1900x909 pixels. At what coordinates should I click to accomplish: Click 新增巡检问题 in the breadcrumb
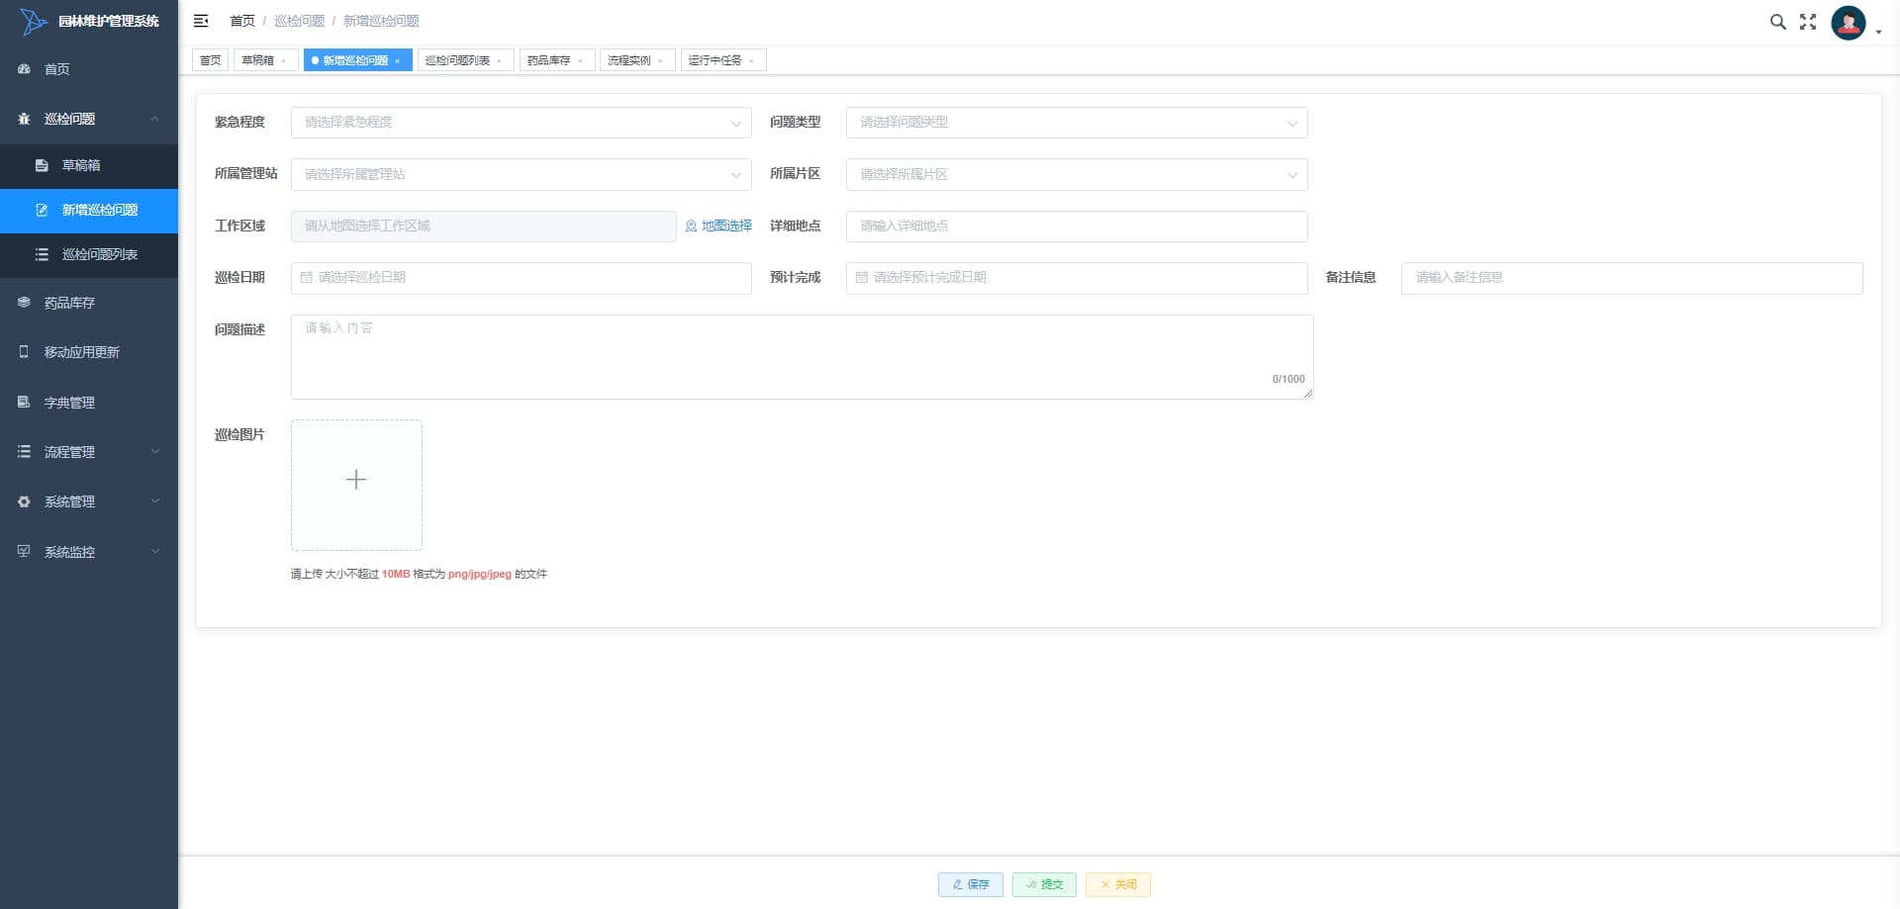point(381,21)
